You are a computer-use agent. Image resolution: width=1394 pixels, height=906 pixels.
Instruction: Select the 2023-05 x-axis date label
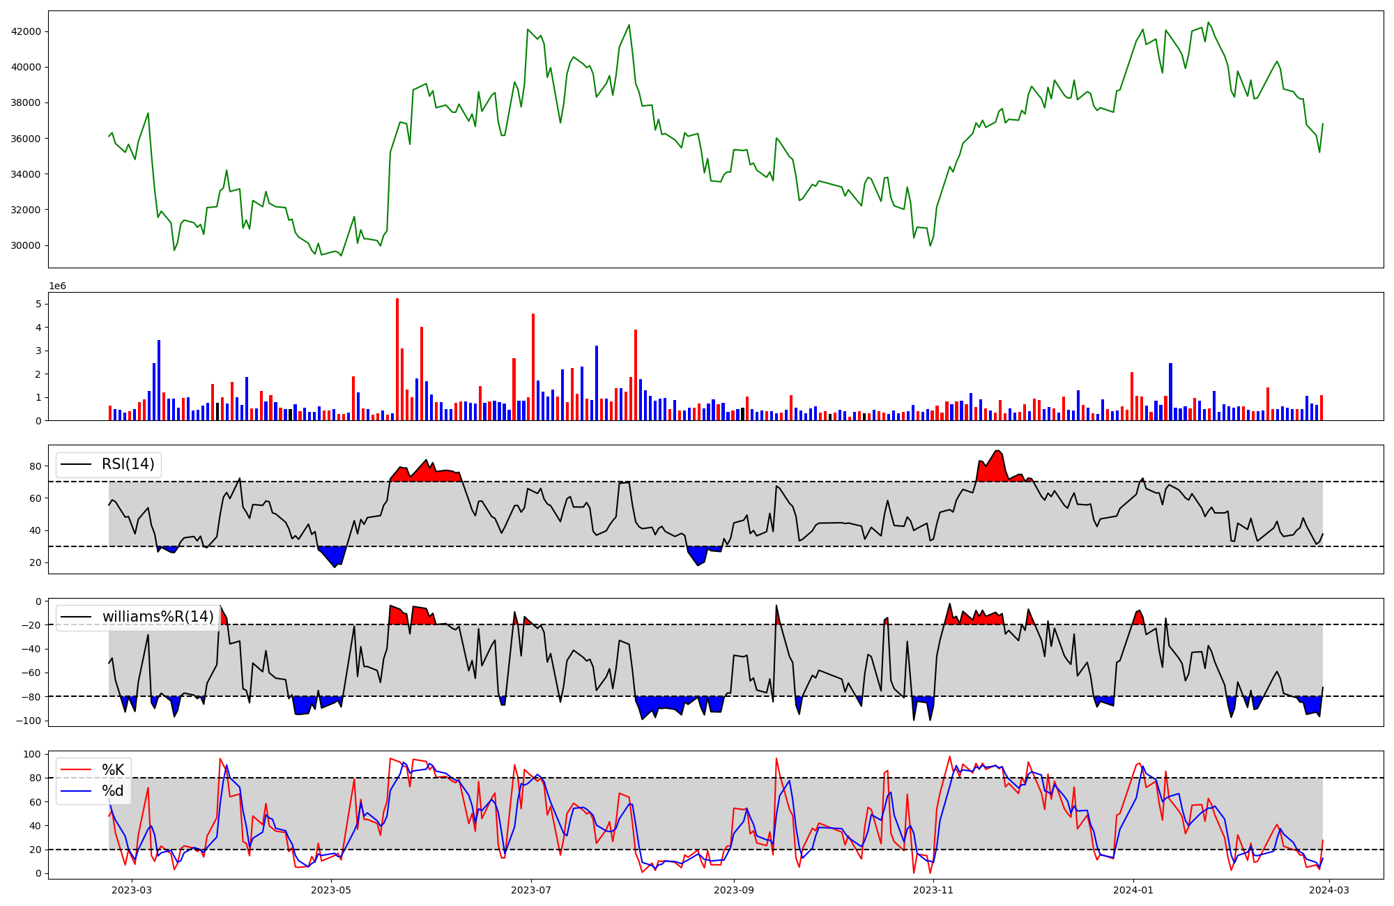coord(331,890)
